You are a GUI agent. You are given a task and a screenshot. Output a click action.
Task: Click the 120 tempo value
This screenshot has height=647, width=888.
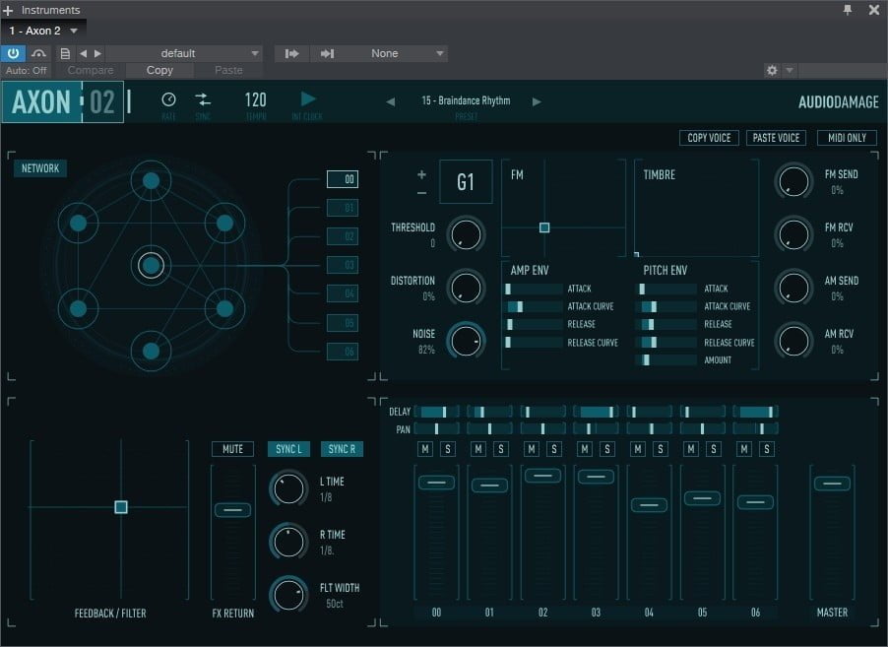[x=255, y=100]
